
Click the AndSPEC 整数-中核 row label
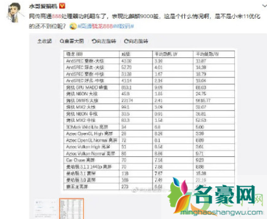coord(85,74)
